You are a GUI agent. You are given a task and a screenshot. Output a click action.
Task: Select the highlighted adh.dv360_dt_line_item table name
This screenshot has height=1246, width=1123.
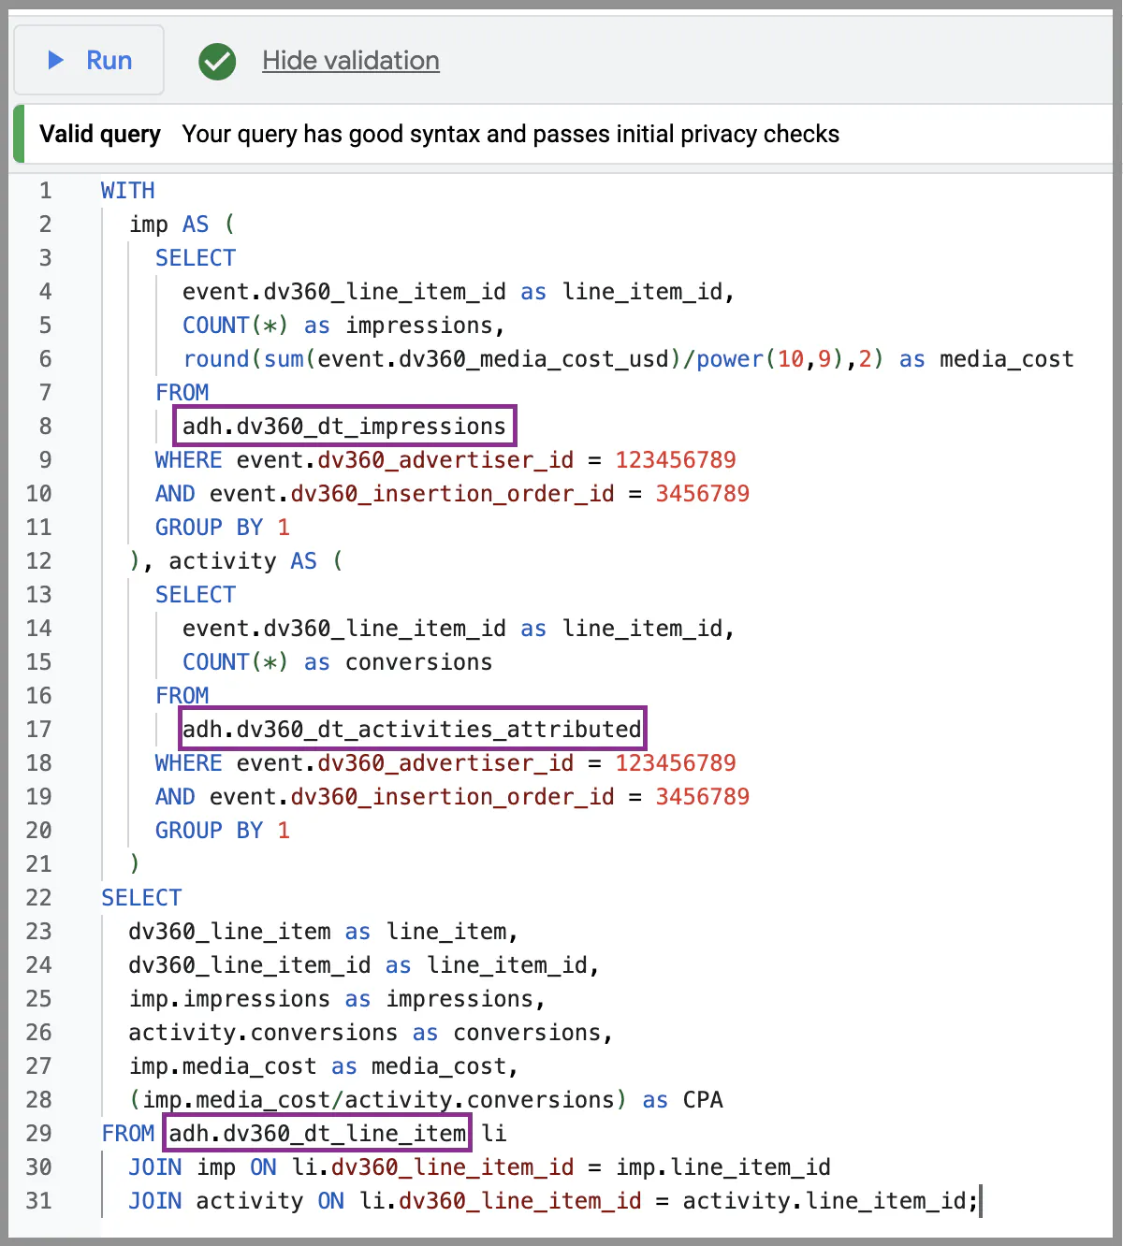pyautogui.click(x=316, y=1133)
